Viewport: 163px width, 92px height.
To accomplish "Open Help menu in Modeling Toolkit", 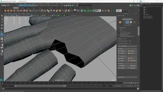I will (x=123, y=16).
